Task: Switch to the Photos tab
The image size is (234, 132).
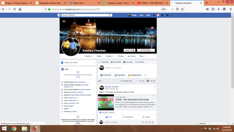Action: coord(121,56)
